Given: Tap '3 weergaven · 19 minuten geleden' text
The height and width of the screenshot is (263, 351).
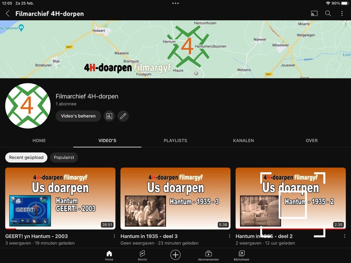Looking at the screenshot, I should 40,243.
